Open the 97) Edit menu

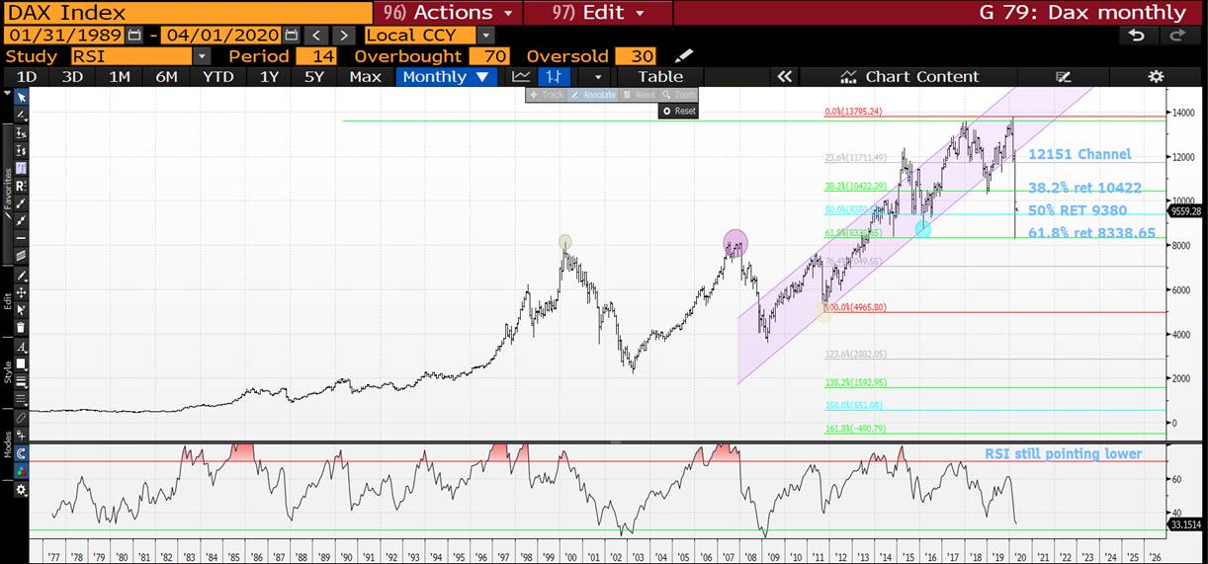point(598,13)
